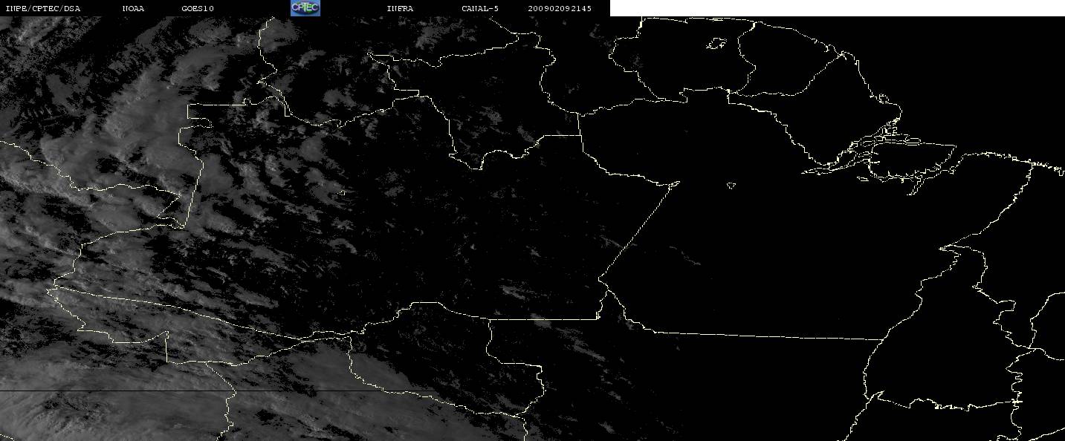Select the INFRA label in header
The width and height of the screenshot is (1065, 441).
400,8
